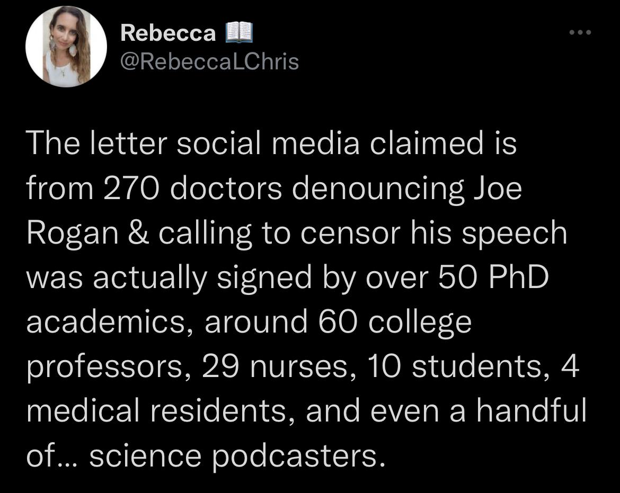Click the phrase "50 PhD" in tweet
Screen dimensions: 620x493
(x=493, y=277)
